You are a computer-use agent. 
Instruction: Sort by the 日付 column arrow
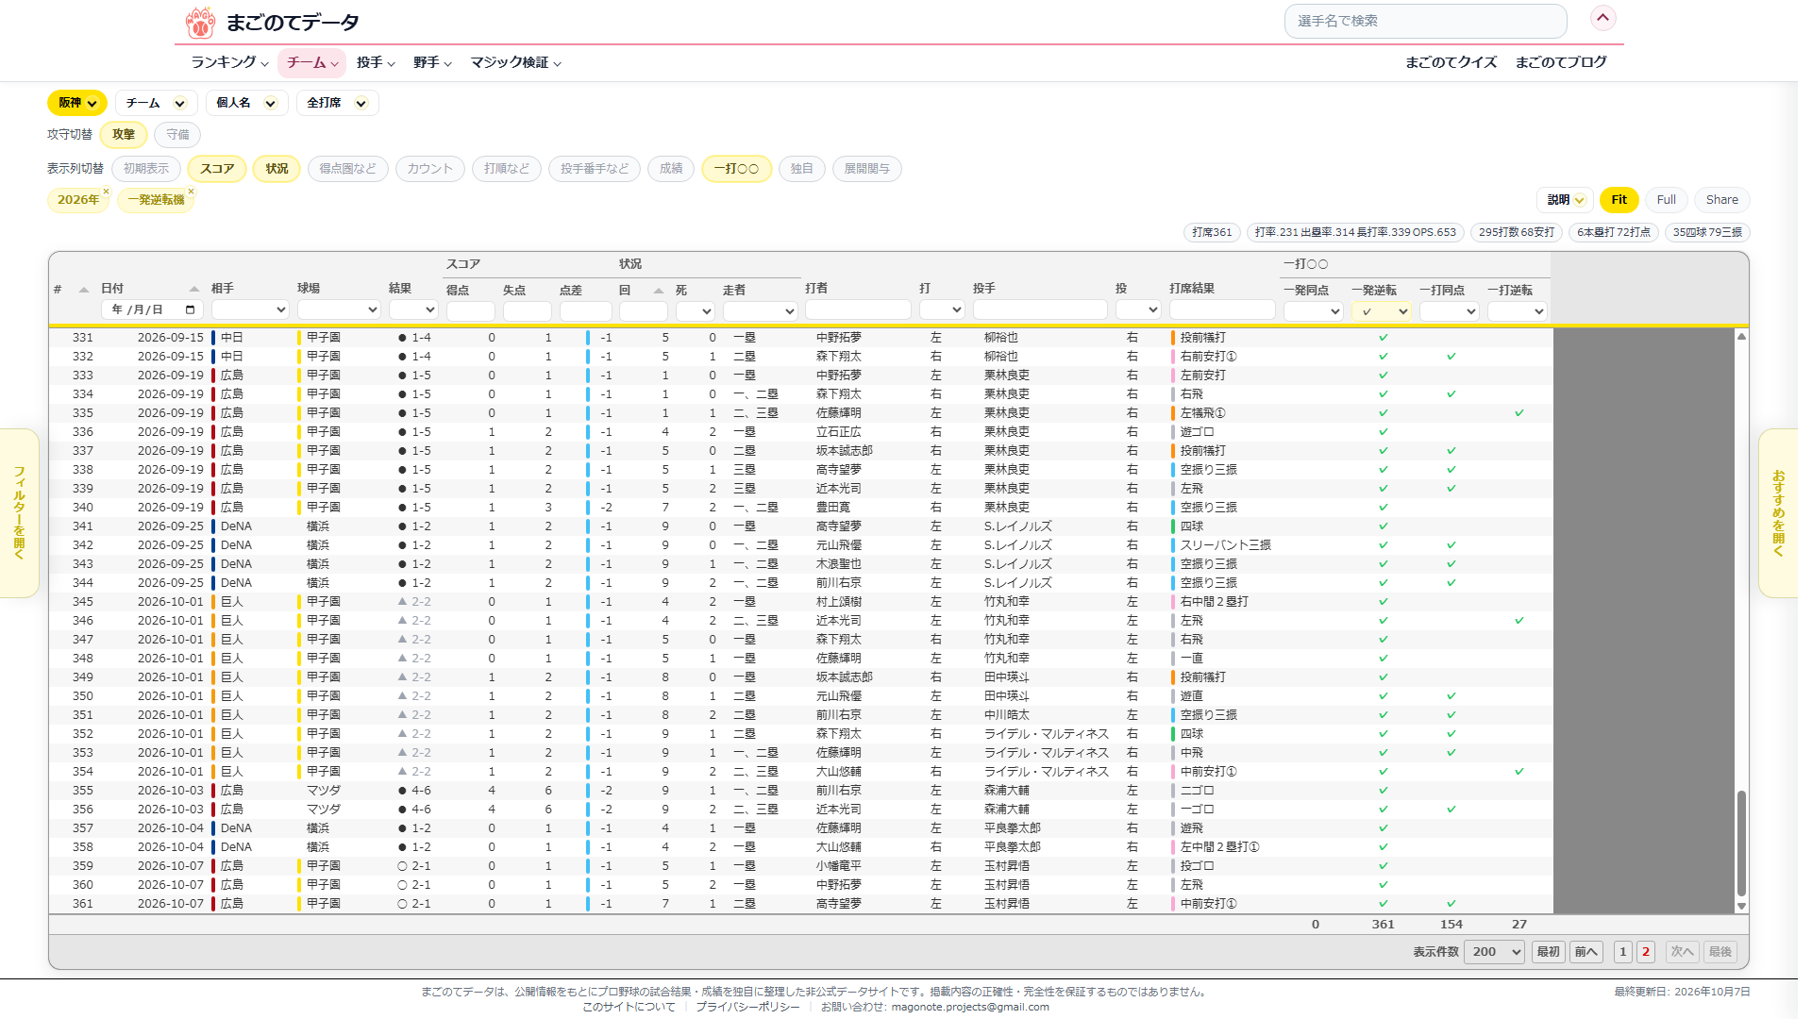[x=194, y=289]
